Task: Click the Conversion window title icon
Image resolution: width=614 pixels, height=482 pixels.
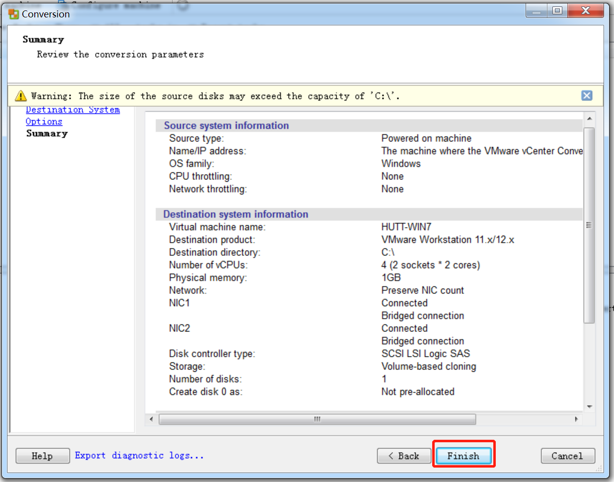Action: click(14, 14)
